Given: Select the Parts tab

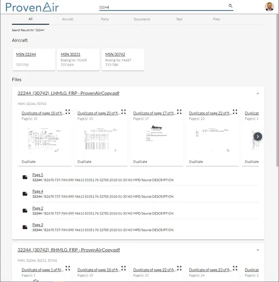Looking at the screenshot, I should (105, 19).
